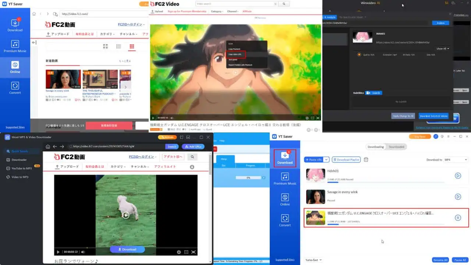The image size is (471, 265).
Task: Click Apply Change to All button
Action: point(403,116)
